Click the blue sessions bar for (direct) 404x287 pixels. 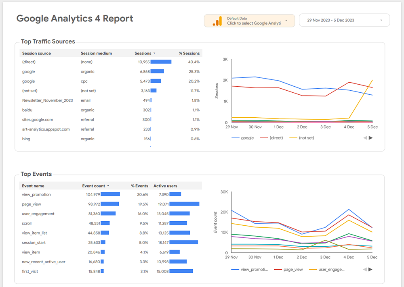click(161, 62)
